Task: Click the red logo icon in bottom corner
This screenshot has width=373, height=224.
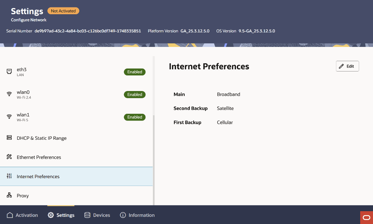Action: click(366, 217)
